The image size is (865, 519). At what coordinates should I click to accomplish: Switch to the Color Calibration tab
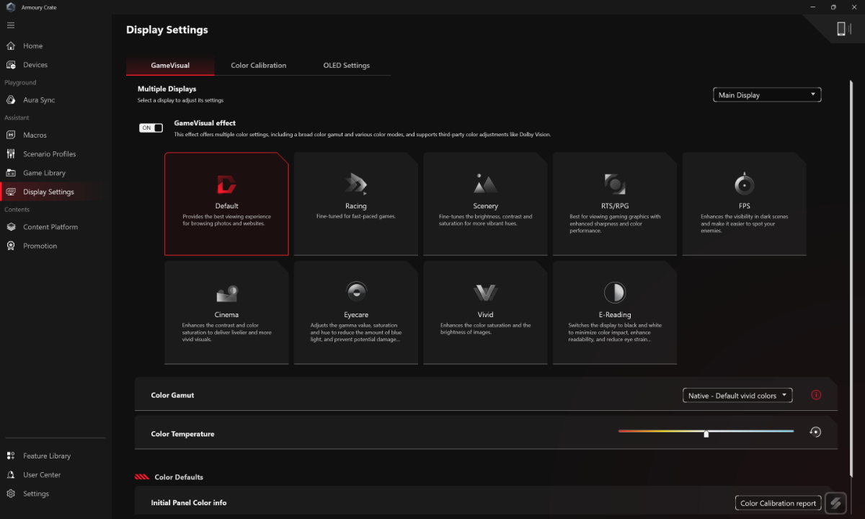tap(258, 66)
